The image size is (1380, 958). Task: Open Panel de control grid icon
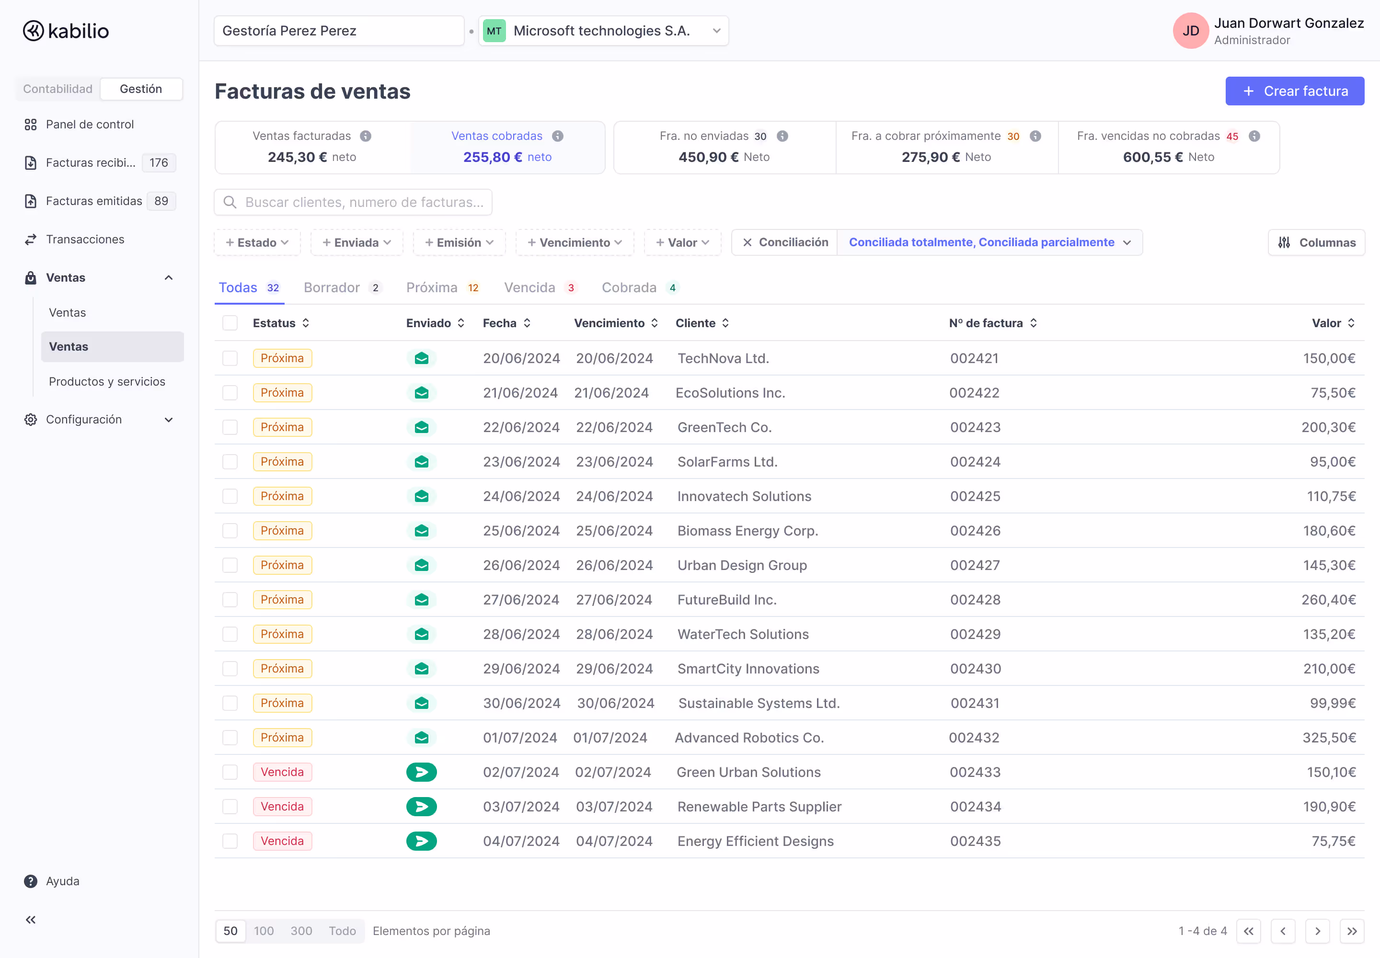pyautogui.click(x=31, y=124)
